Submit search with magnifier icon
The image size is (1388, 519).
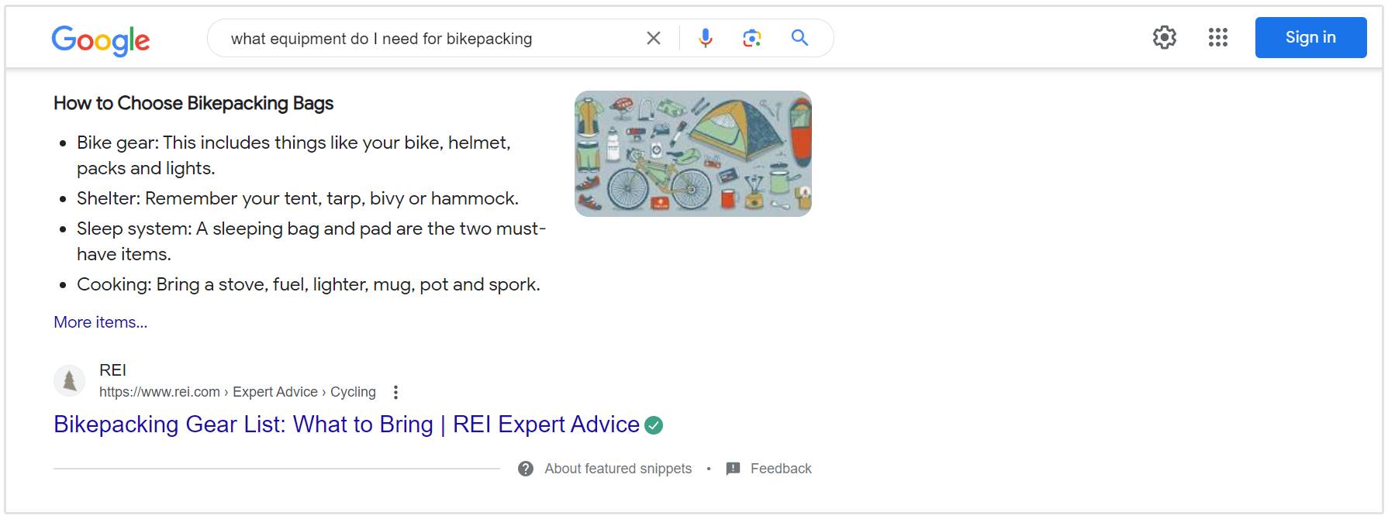tap(799, 38)
